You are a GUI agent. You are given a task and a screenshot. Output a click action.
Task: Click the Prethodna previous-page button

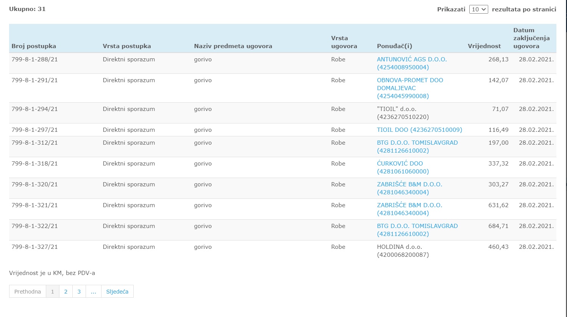click(x=27, y=291)
